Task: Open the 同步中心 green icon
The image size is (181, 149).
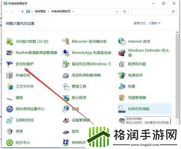Action: coord(10,142)
